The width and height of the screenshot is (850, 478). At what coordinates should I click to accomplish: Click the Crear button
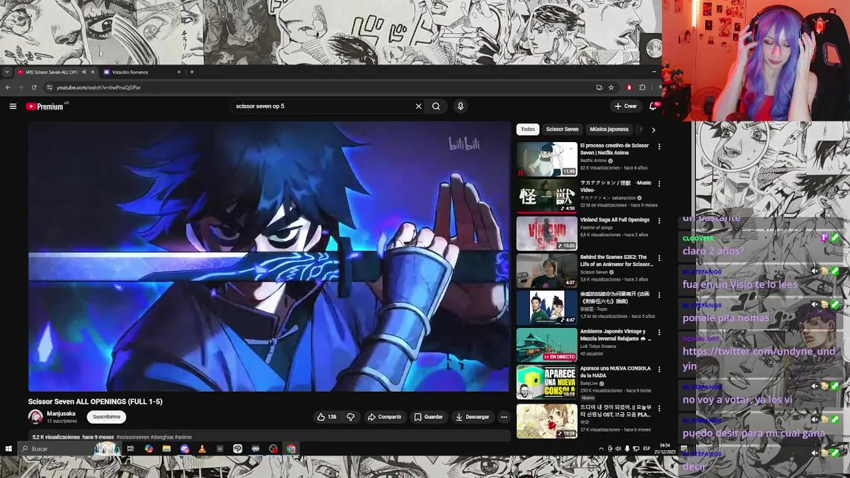tap(626, 106)
